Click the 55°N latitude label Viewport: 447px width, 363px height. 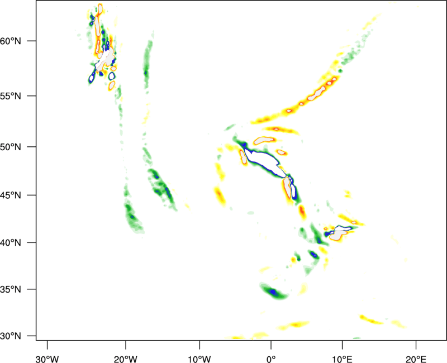(11, 96)
